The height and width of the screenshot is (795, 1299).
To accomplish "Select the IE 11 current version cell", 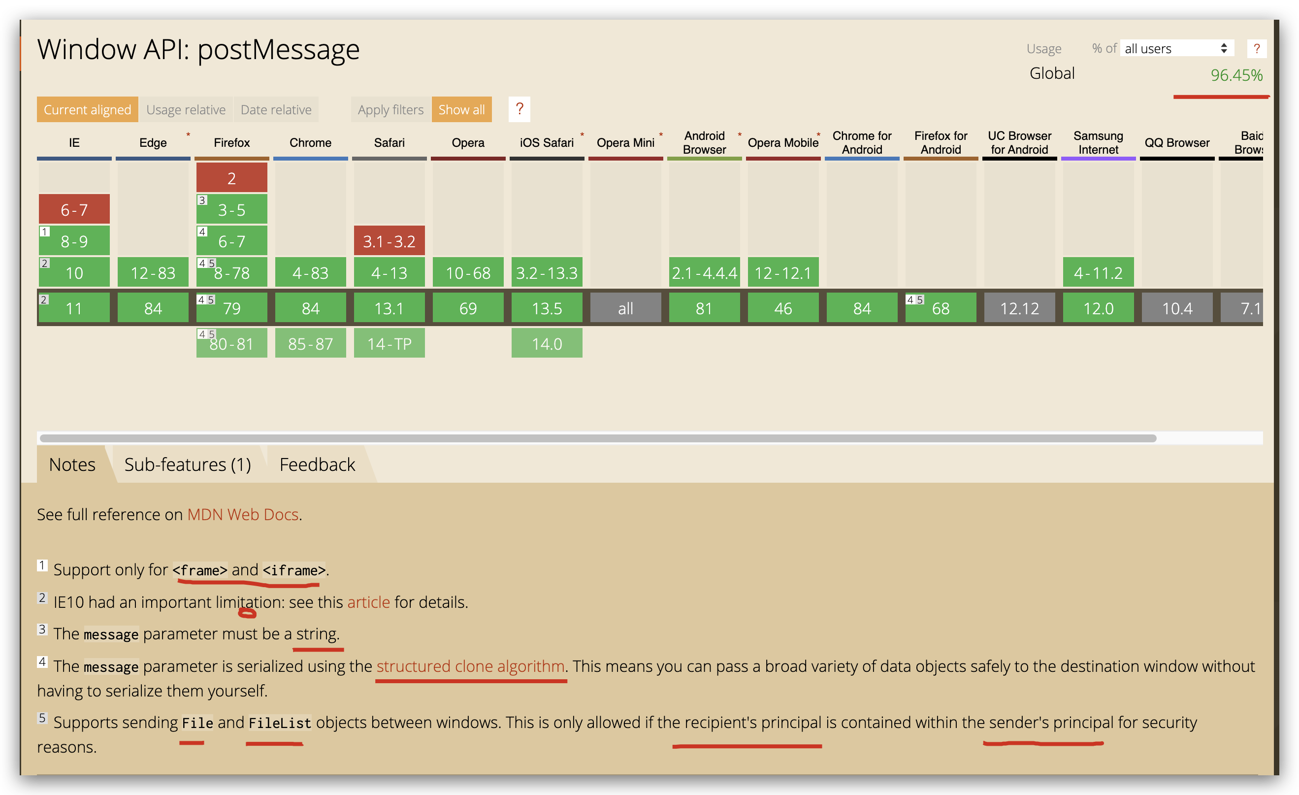I will click(x=74, y=307).
